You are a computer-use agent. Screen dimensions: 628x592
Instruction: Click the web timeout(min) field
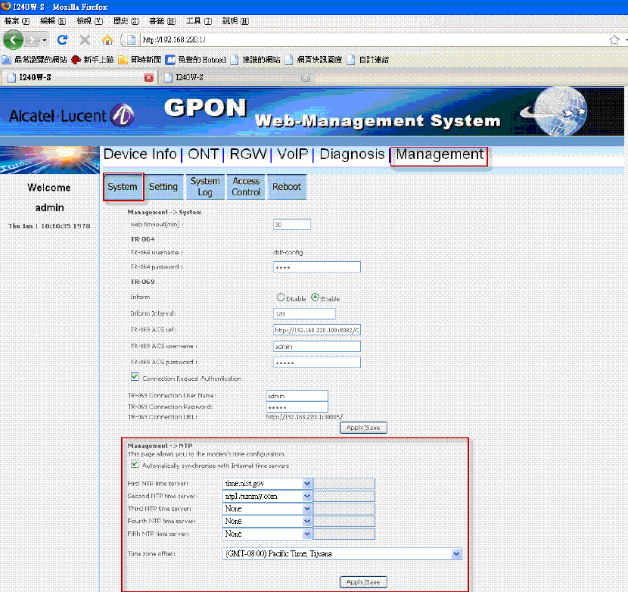pyautogui.click(x=291, y=225)
